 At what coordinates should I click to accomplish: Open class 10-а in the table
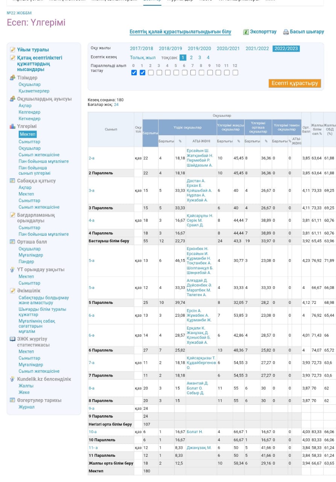click(x=93, y=432)
